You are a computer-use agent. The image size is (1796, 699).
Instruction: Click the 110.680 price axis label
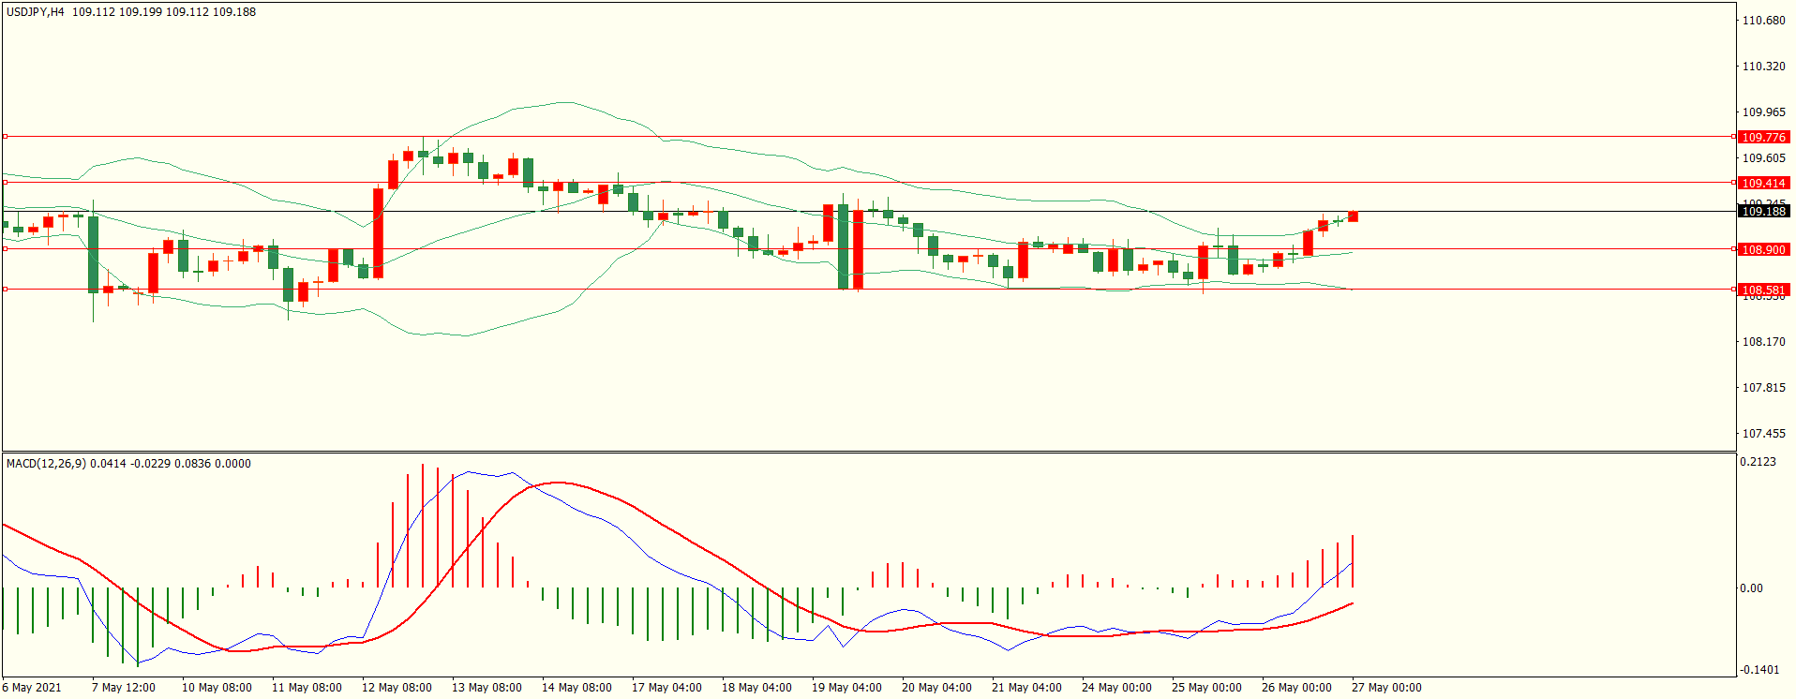tap(1763, 21)
